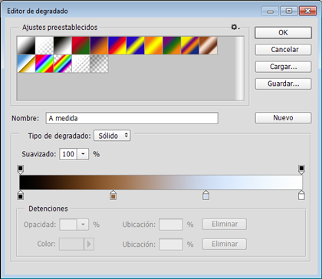Select the black-to-white gradient preset
322x279 pixels.
click(63, 45)
